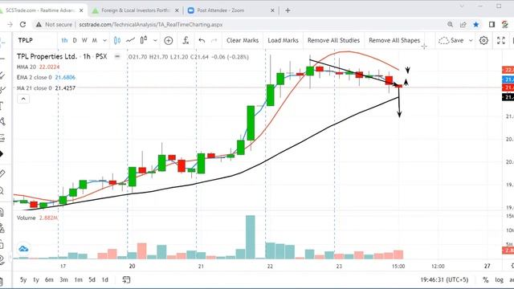Screen dimensions: 514x289
Task: Select the Zoom In tool in the sidebar
Action: (x=2, y=191)
